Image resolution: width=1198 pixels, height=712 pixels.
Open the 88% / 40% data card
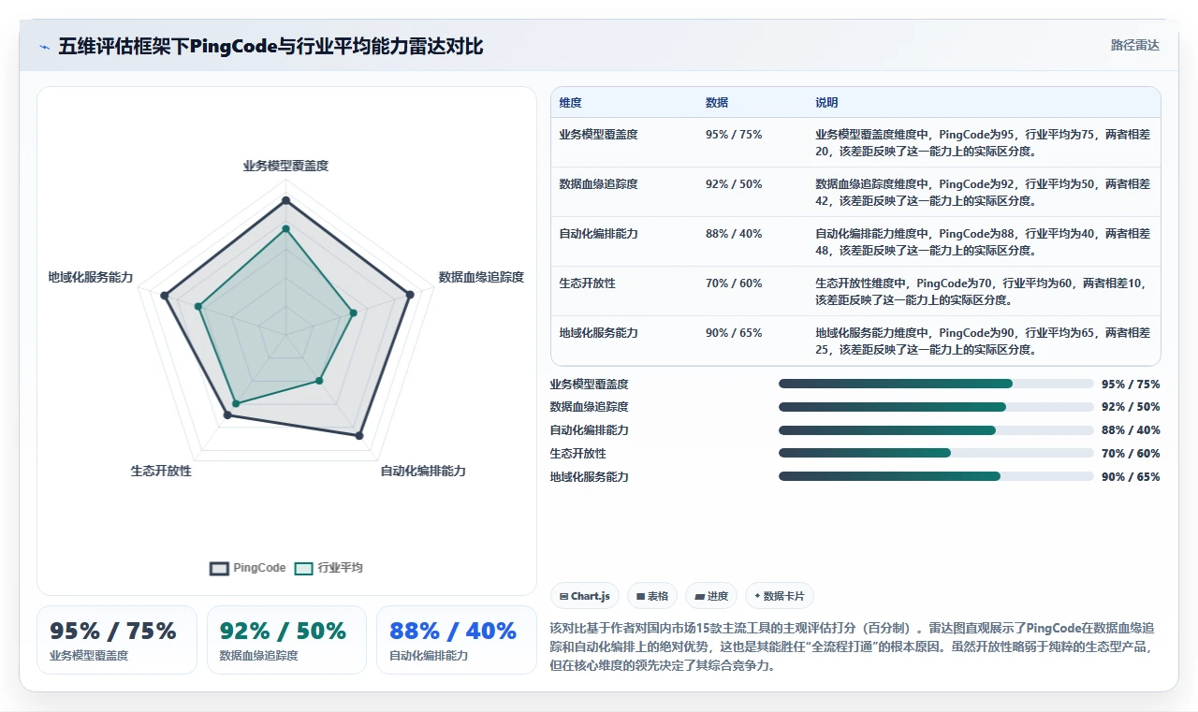pyautogui.click(x=456, y=640)
